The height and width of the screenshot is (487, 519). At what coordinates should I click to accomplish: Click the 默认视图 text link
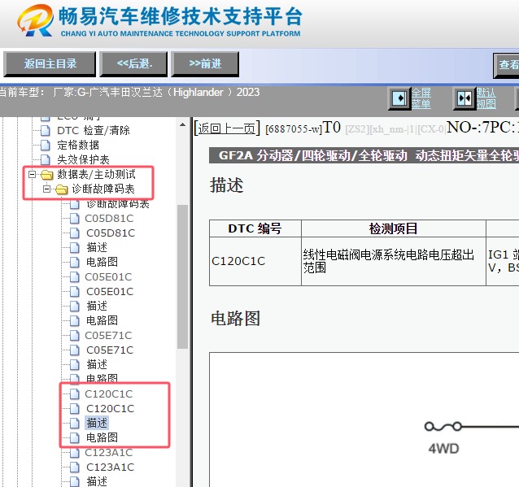pos(486,98)
